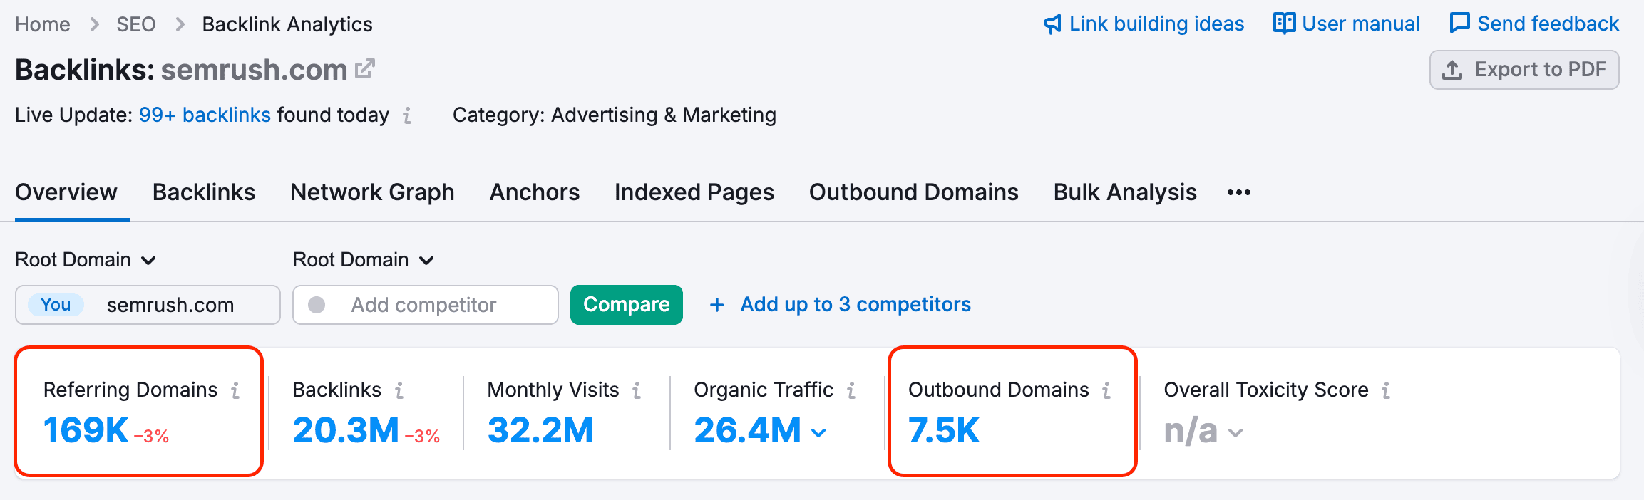Viewport: 1644px width, 500px height.
Task: Click info icon beside Organic Traffic
Action: point(851,390)
